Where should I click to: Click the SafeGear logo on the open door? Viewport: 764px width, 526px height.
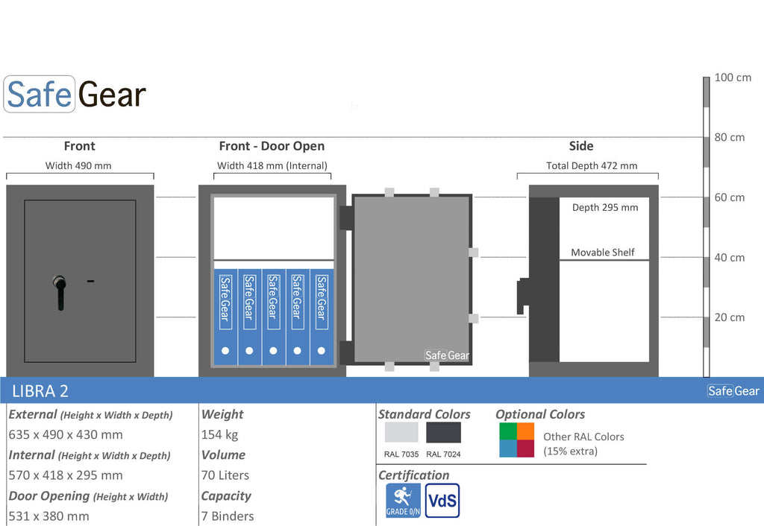446,355
